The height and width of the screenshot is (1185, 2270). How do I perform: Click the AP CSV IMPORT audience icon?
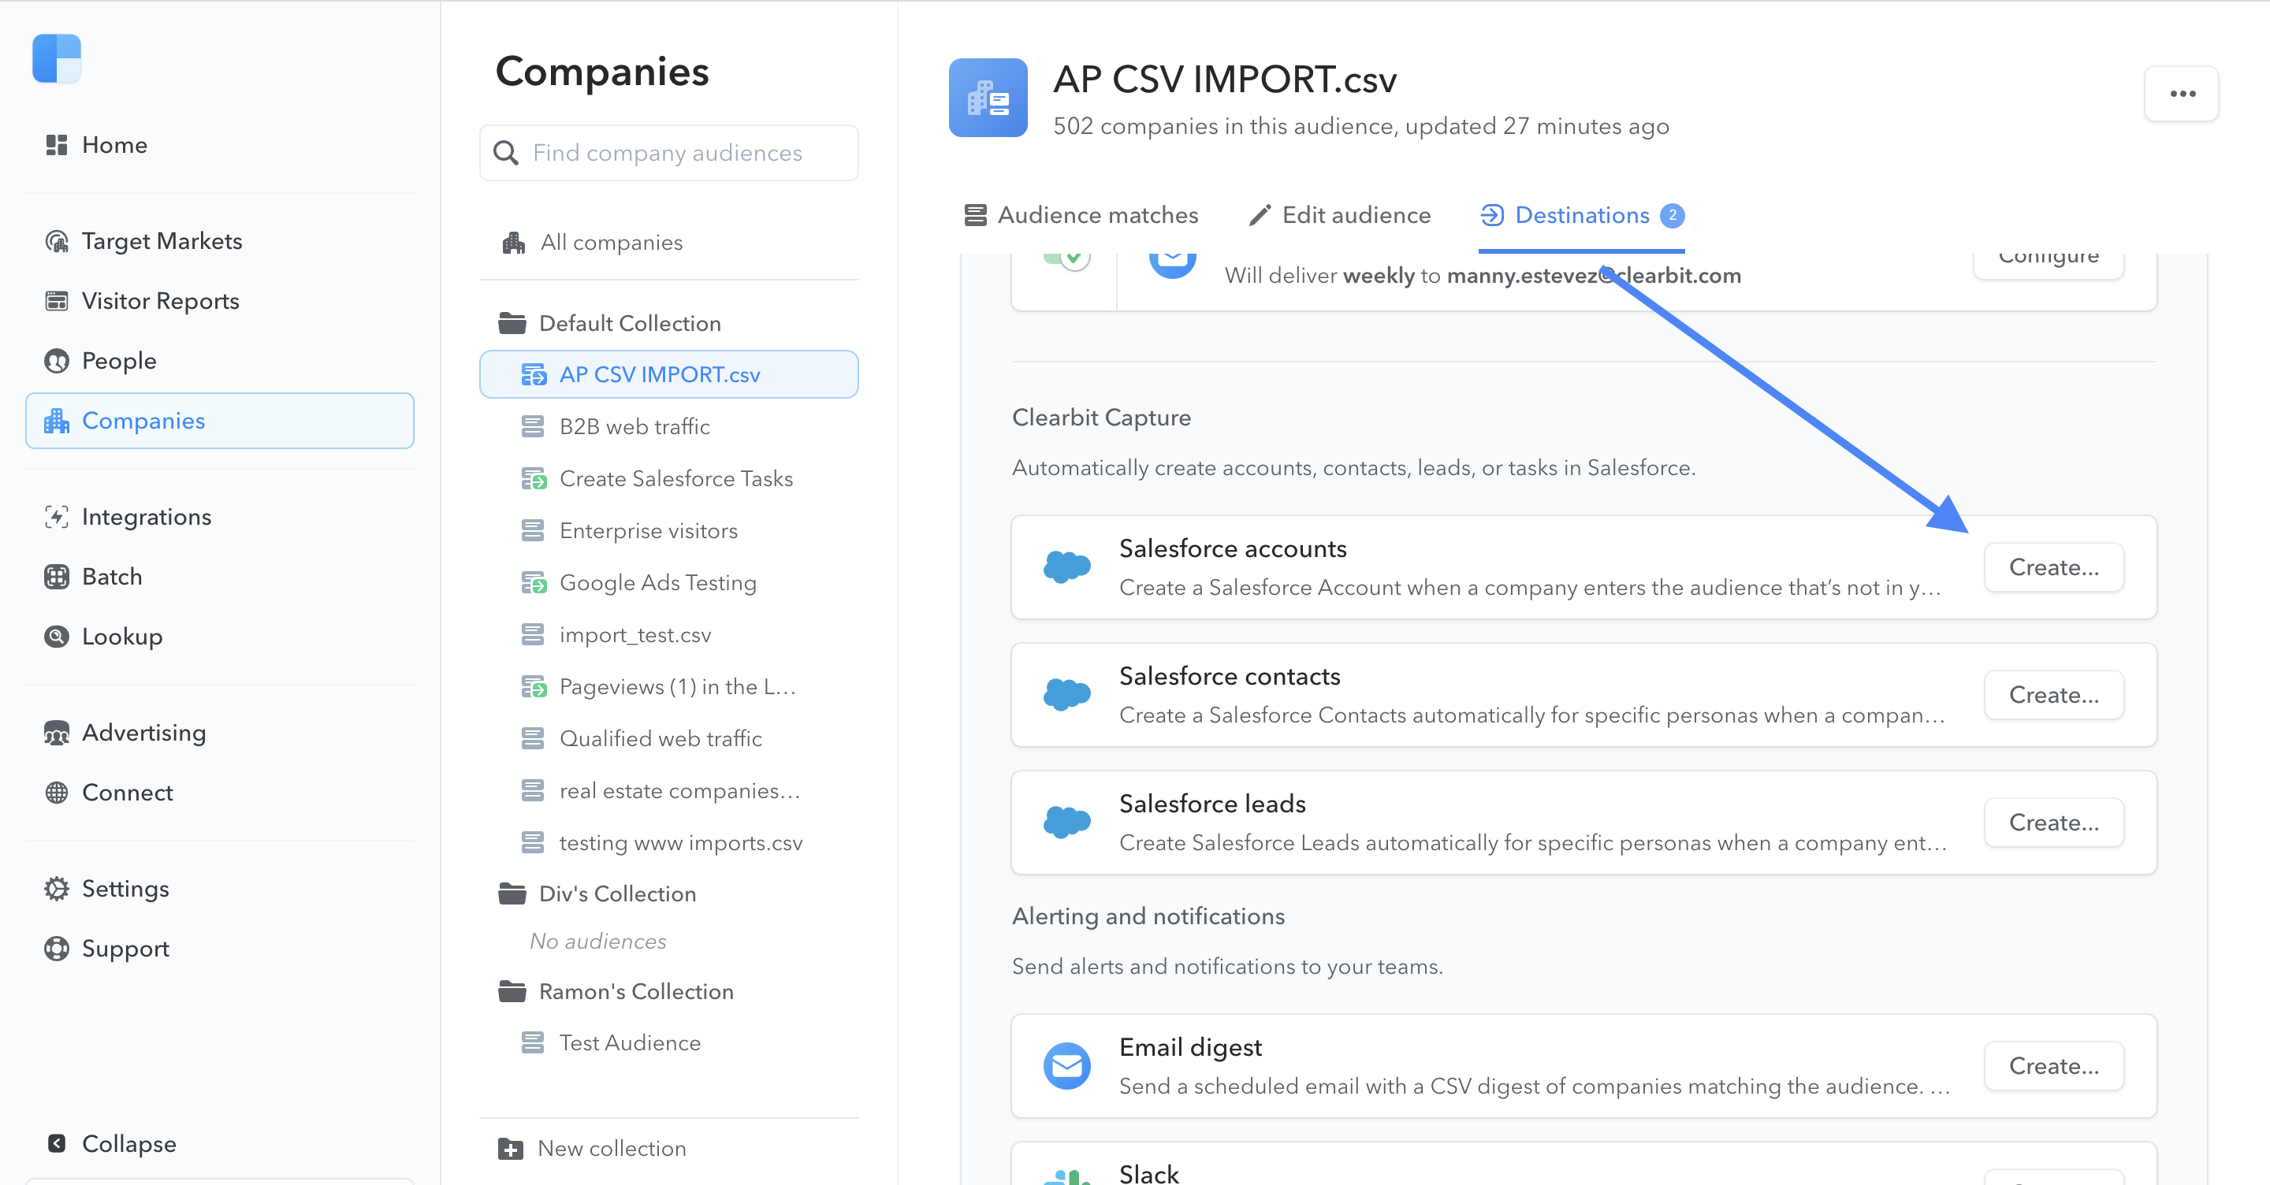[x=988, y=98]
